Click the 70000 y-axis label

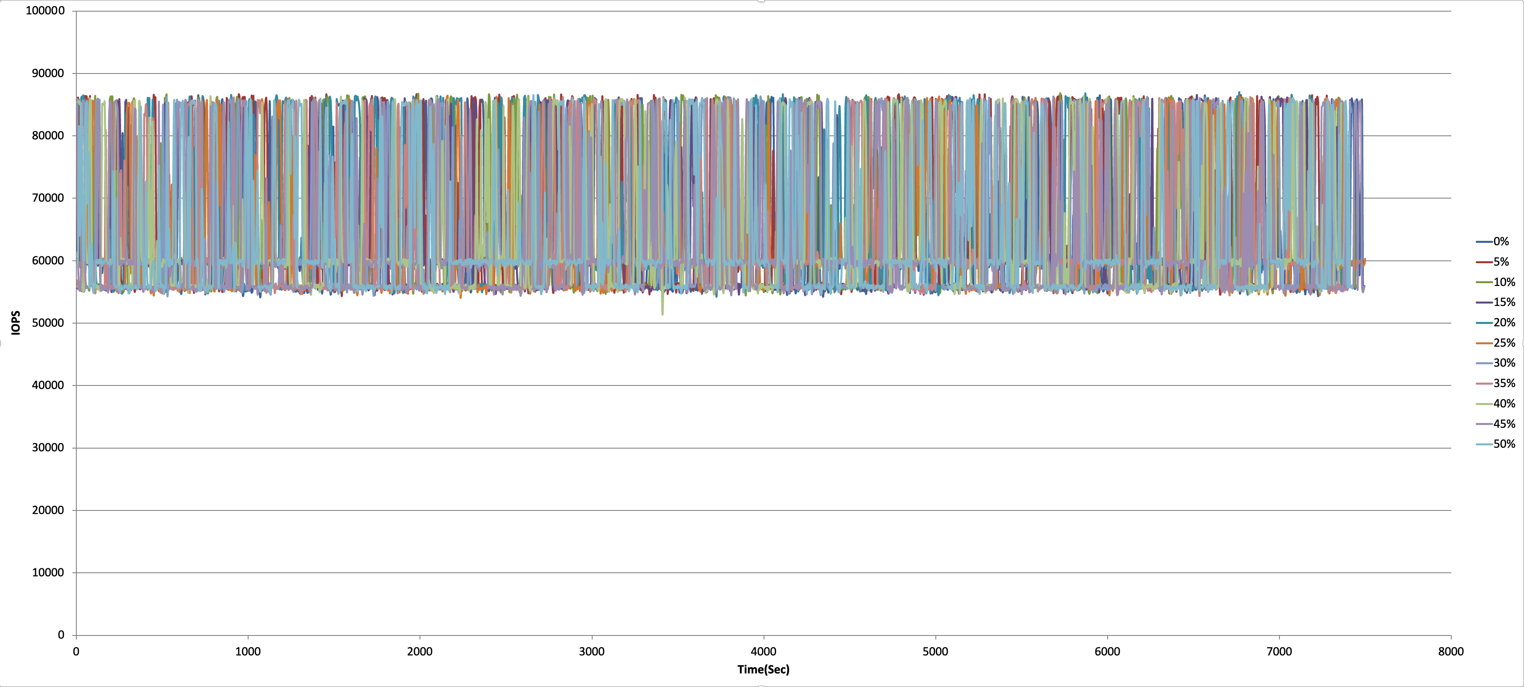point(48,198)
